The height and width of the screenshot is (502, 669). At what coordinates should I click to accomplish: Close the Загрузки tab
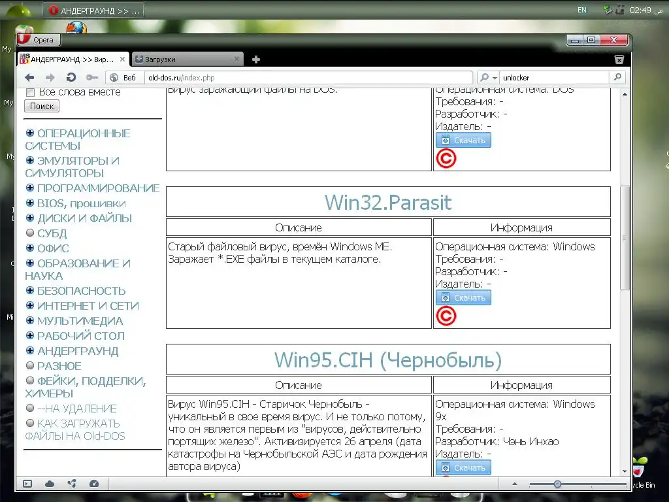tap(237, 59)
